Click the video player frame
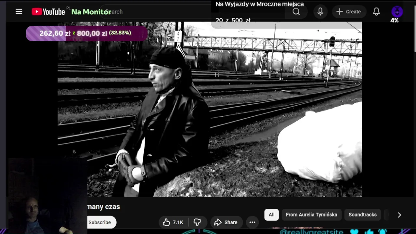 [x=210, y=109]
